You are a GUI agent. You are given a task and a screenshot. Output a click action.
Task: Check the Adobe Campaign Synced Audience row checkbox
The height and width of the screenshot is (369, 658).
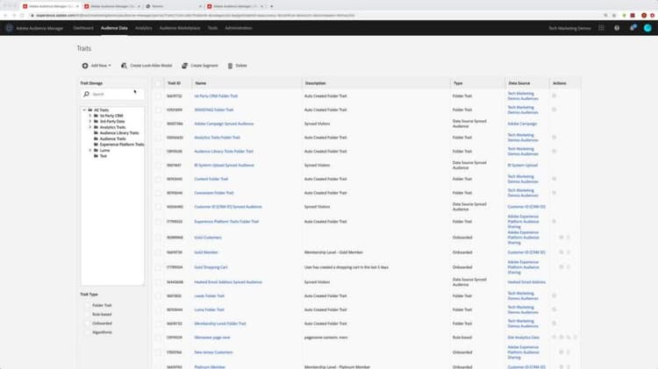pos(158,124)
